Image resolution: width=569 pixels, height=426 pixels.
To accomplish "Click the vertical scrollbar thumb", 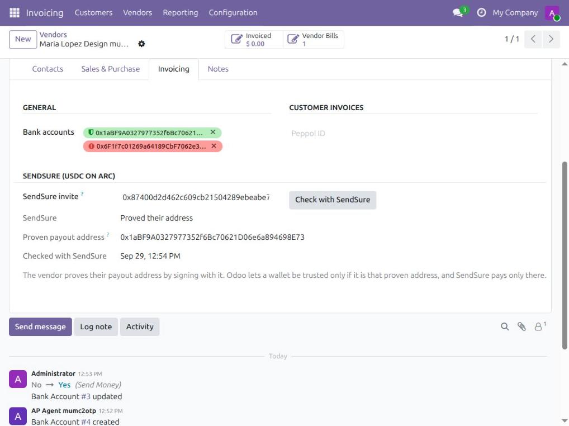I will coord(565,255).
